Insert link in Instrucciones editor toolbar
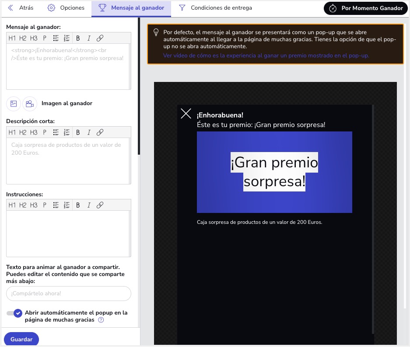 click(100, 205)
